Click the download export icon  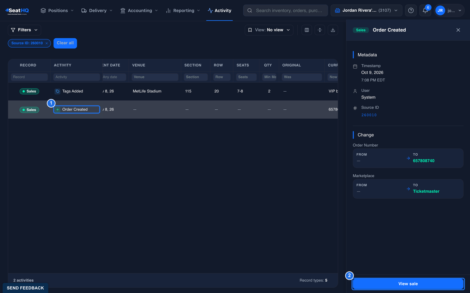pos(333,30)
